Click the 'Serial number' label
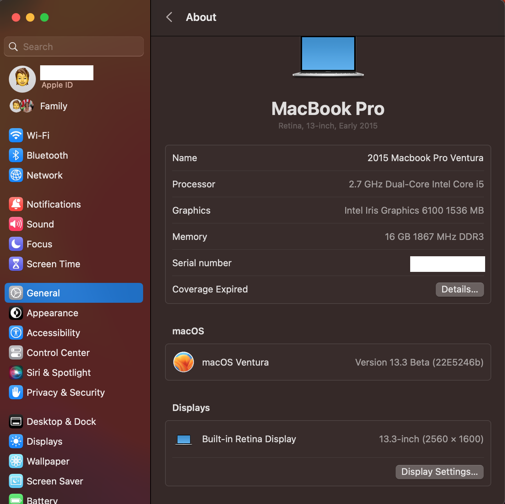Viewport: 505px width, 504px height. 202,263
